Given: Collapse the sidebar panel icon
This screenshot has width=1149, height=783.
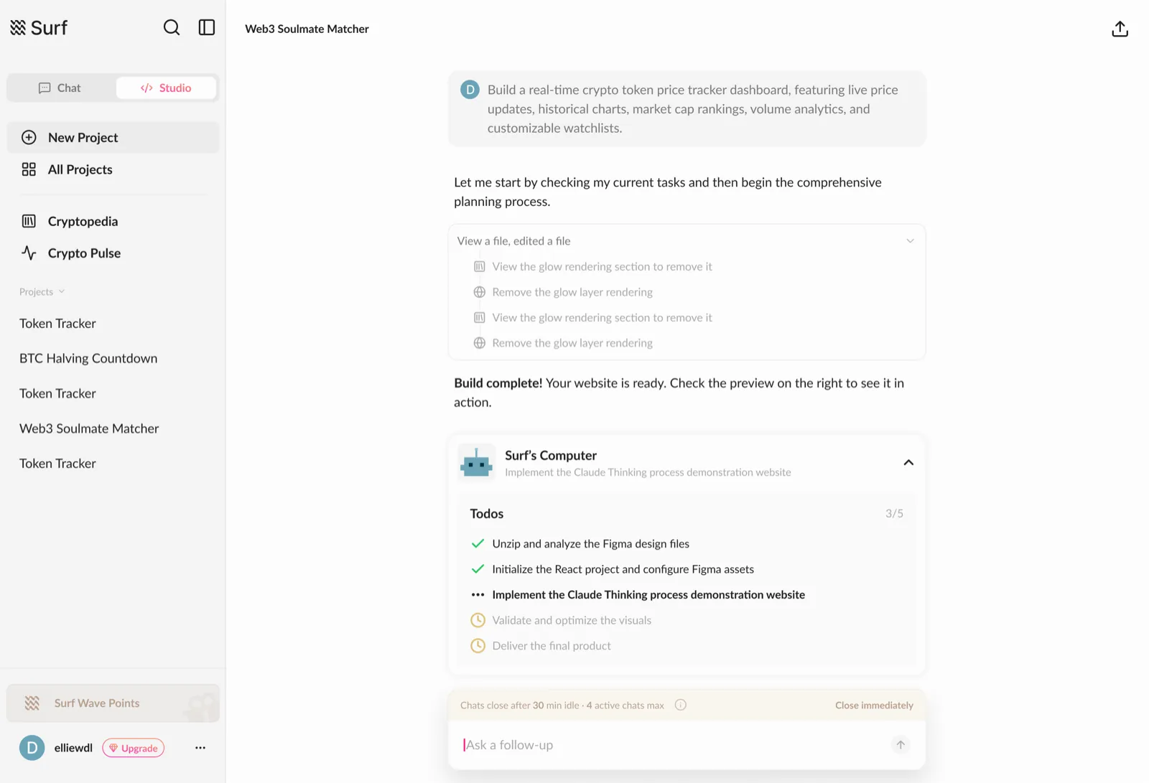Looking at the screenshot, I should tap(207, 27).
